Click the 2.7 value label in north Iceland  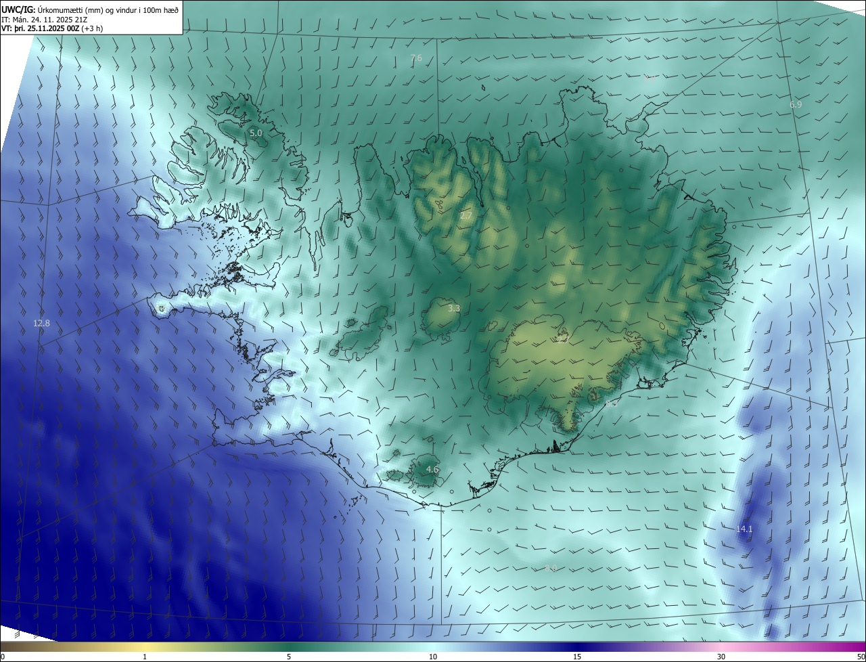[x=466, y=215]
